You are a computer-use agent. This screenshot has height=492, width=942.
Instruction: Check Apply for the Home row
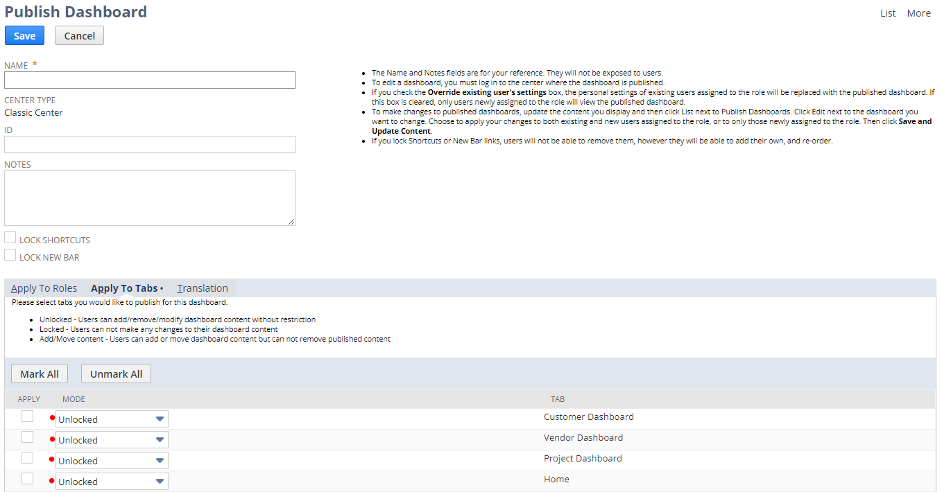point(27,478)
